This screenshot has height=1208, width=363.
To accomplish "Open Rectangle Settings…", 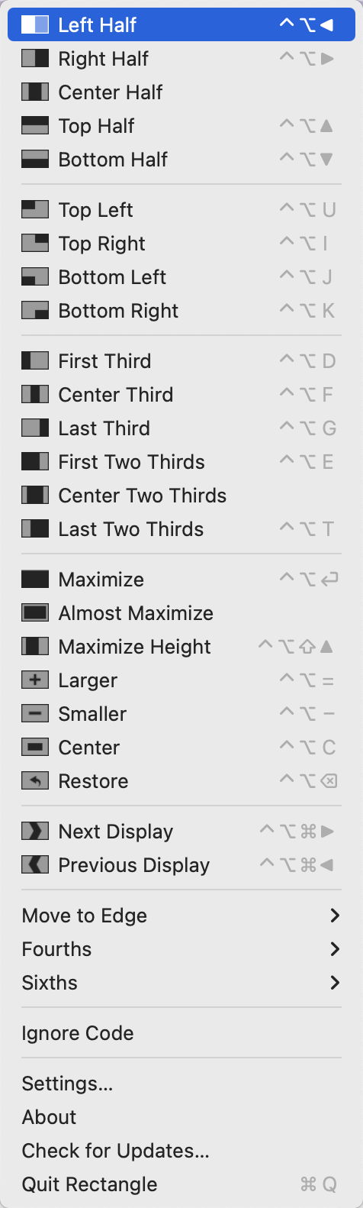I will point(181,1084).
